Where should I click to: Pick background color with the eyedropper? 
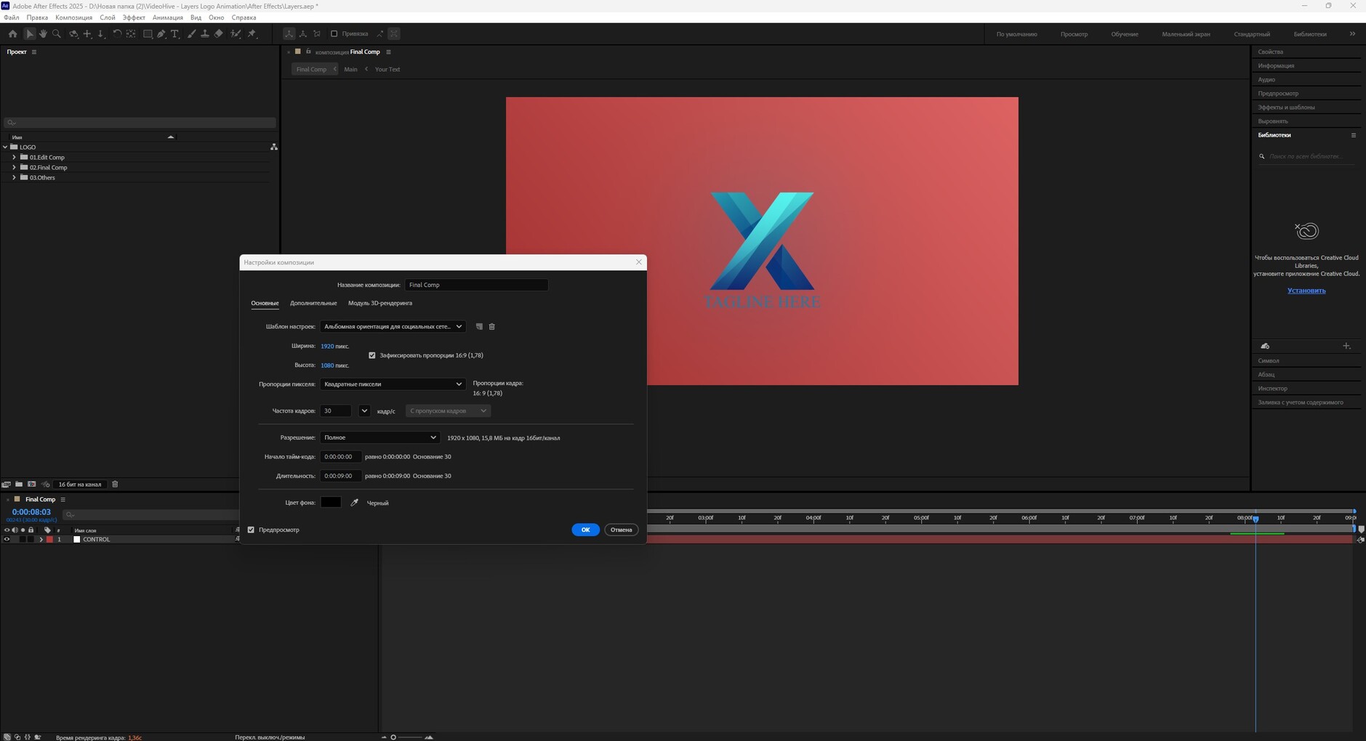(x=355, y=503)
